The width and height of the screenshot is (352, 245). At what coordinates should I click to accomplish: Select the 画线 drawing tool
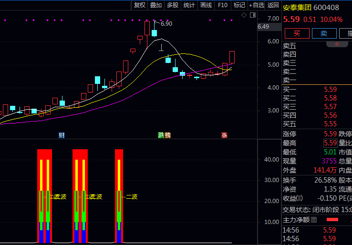(x=206, y=5)
